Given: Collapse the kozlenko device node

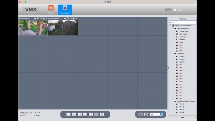Looking at the screenshot, I should 172,54.
